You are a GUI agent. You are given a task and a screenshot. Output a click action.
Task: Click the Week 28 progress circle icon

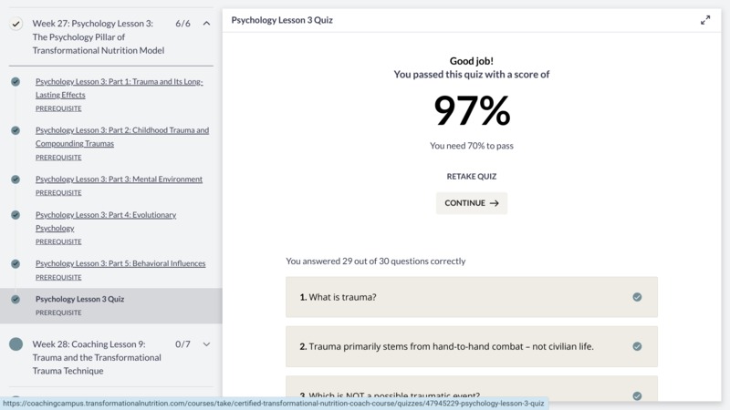[16, 344]
